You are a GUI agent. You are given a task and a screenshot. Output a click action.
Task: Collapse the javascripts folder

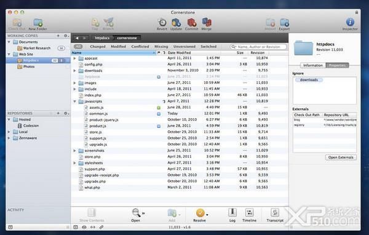[74, 102]
